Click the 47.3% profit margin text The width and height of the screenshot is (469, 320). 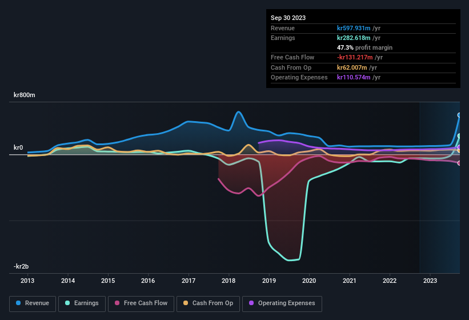tap(364, 47)
